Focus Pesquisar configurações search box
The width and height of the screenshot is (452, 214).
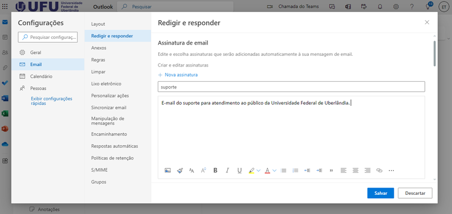pos(48,37)
